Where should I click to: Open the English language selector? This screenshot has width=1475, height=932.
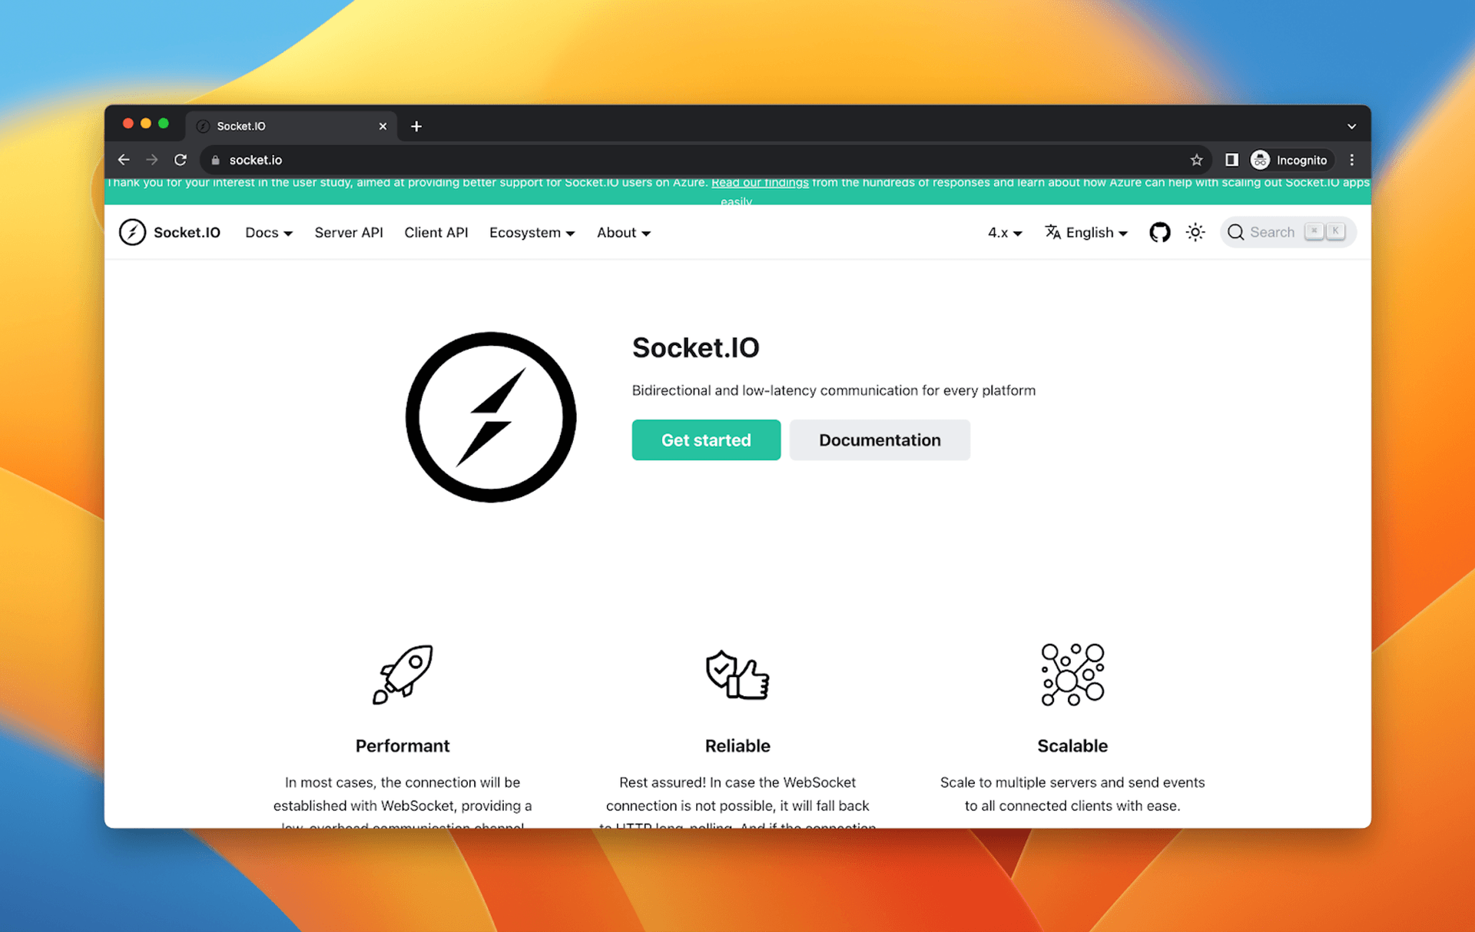pyautogui.click(x=1086, y=232)
